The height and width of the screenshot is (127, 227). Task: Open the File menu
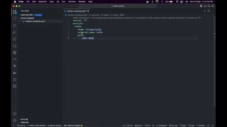[28, 2]
